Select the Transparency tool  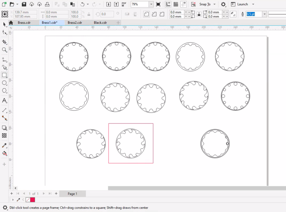4,135
